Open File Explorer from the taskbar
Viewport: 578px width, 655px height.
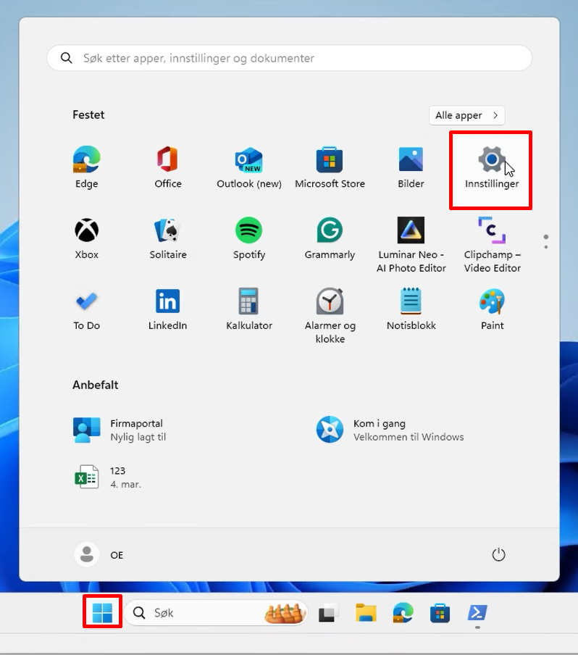pyautogui.click(x=366, y=613)
